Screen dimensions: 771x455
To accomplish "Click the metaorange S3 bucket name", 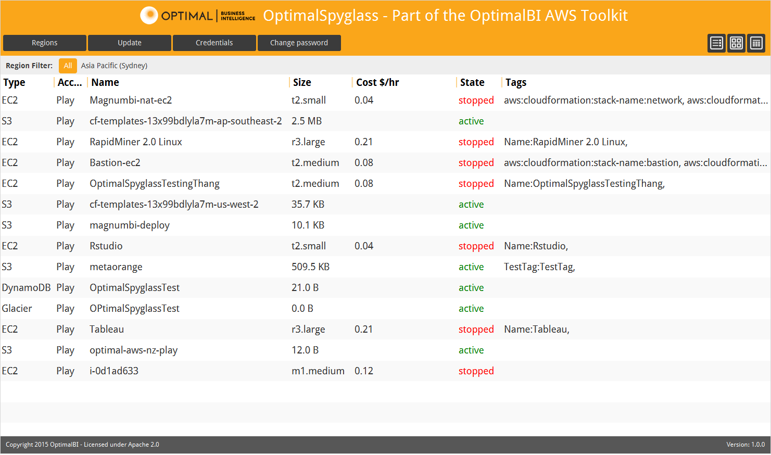I will [x=116, y=267].
